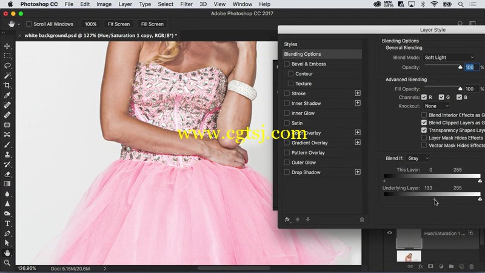Select the Path Selection tool
The image size is (485, 273).
7,243
